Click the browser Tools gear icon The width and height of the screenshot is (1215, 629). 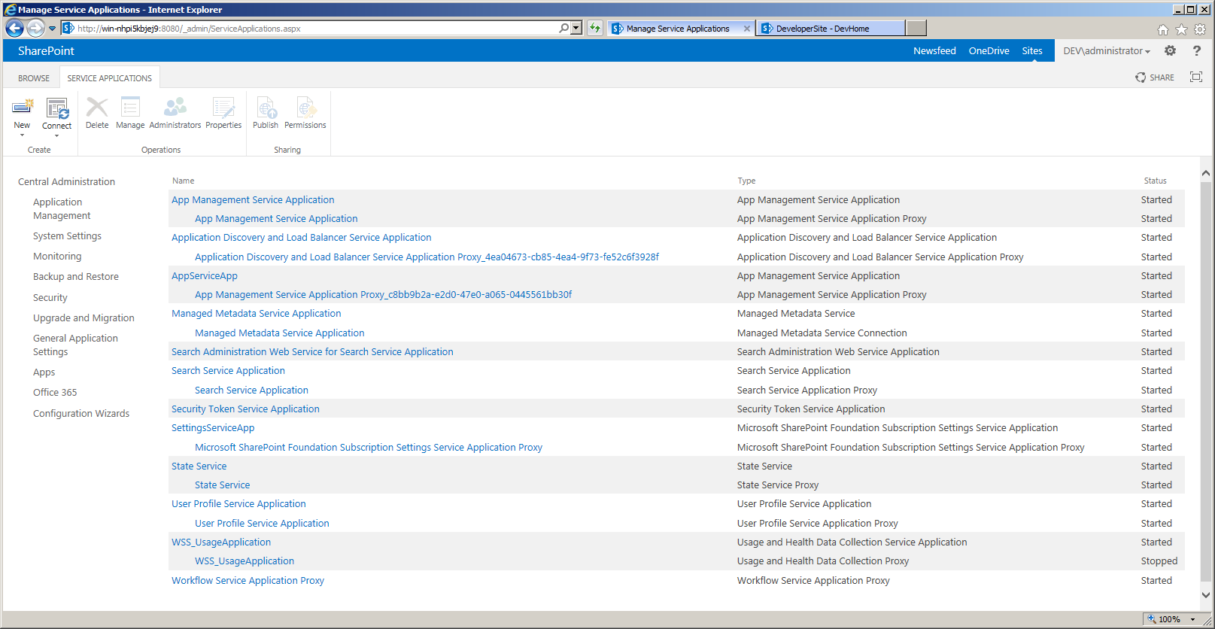tap(1200, 29)
